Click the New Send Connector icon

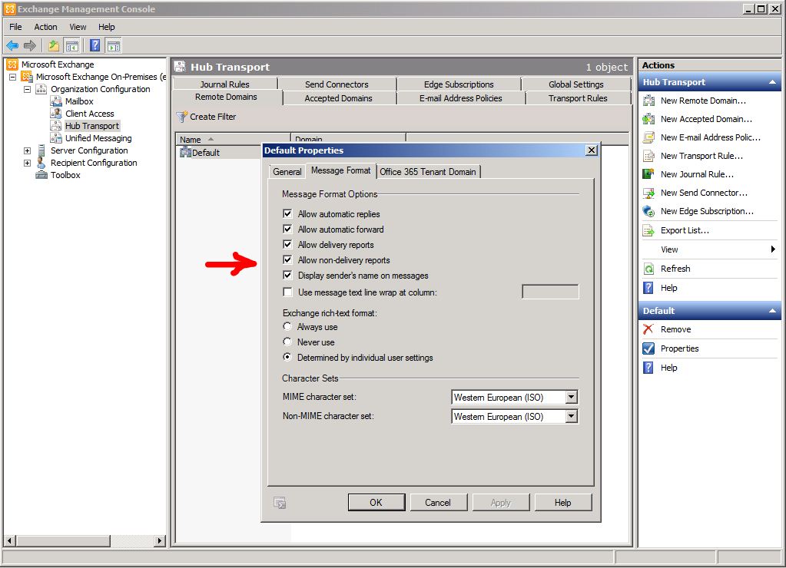[648, 193]
